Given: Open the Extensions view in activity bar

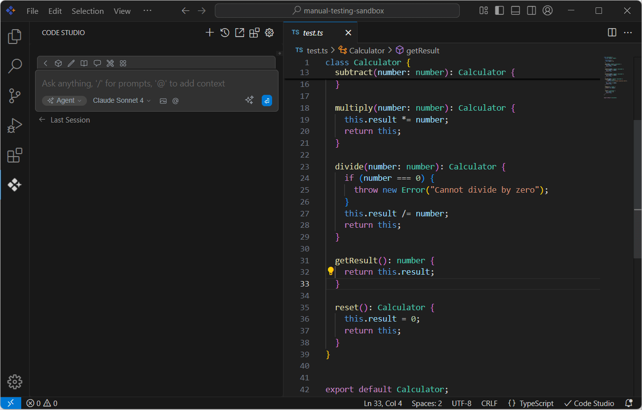Looking at the screenshot, I should point(15,155).
